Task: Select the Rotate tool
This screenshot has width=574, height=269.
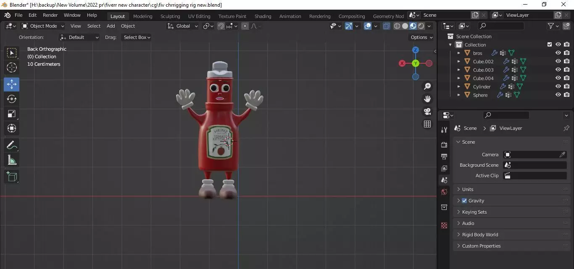Action: tap(12, 99)
